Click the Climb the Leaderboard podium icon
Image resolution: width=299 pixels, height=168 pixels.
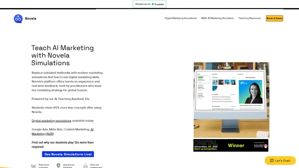click(x=85, y=166)
